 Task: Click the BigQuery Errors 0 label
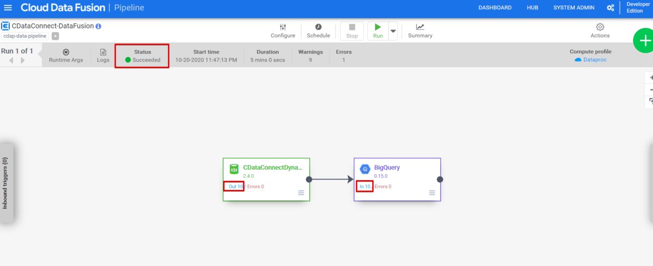tap(383, 187)
